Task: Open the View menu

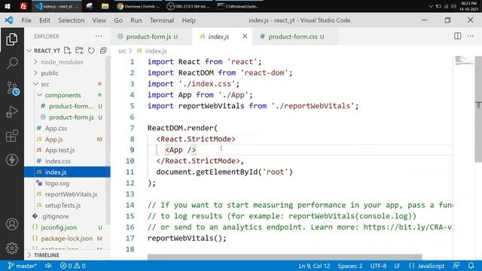Action: click(x=99, y=20)
